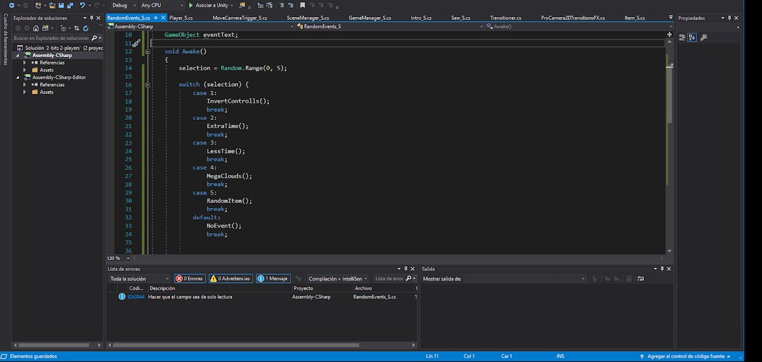
Task: Click the Save All icon in toolbar
Action: pyautogui.click(x=70, y=5)
